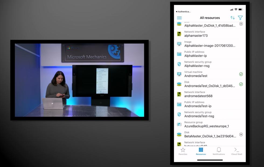This screenshot has width=264, height=167.
Task: Switch to the Notifications tab
Action: point(219,151)
